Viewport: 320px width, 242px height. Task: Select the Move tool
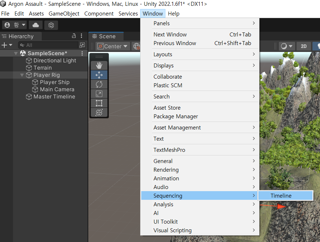tap(99, 75)
